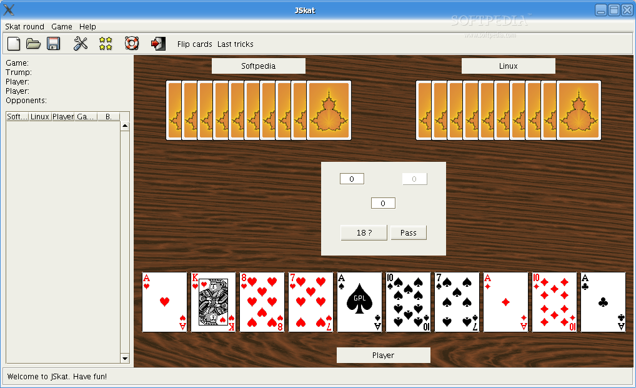The width and height of the screenshot is (636, 388).
Task: Open the Help menu
Action: point(87,26)
